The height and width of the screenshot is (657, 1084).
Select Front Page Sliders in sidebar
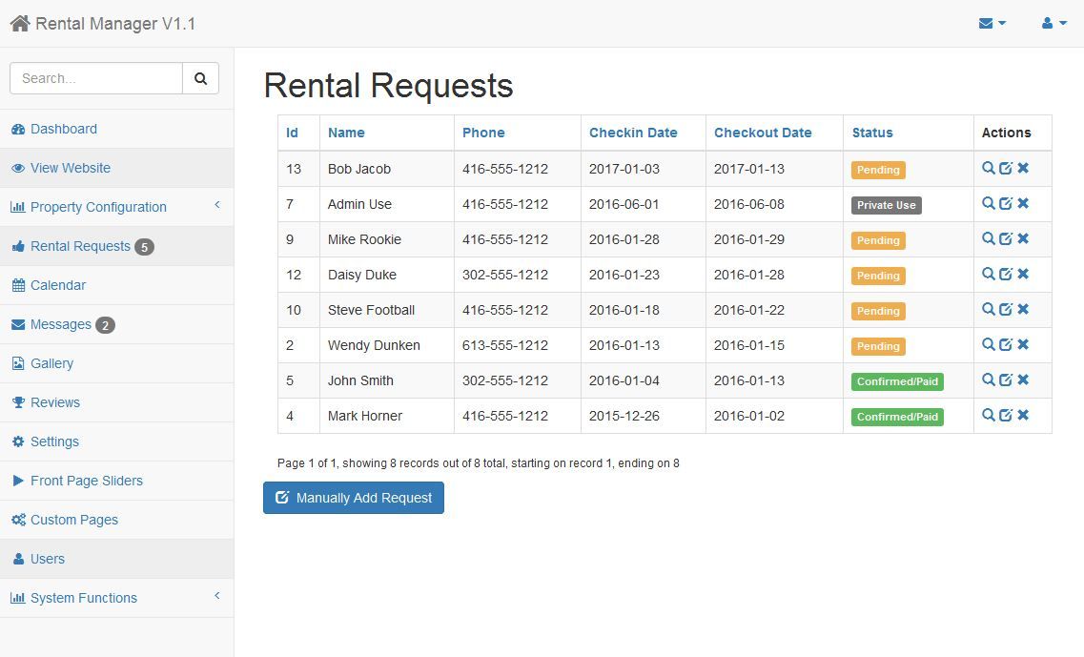86,481
